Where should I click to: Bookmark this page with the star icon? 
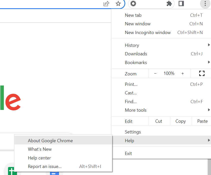tap(118, 4)
